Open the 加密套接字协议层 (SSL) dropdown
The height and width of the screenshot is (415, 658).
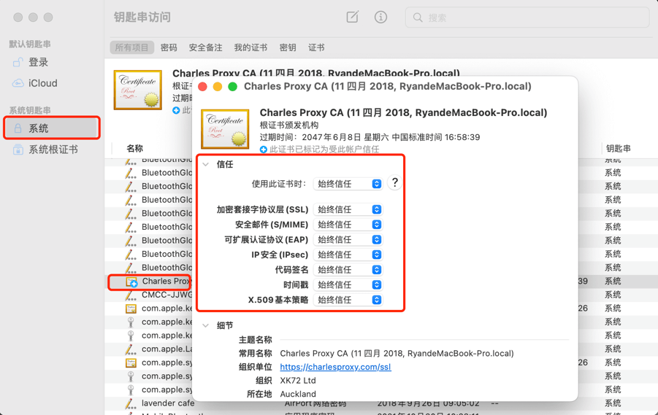coord(348,209)
